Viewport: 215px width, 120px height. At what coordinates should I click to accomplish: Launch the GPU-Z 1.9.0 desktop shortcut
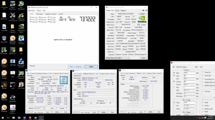tap(21, 75)
